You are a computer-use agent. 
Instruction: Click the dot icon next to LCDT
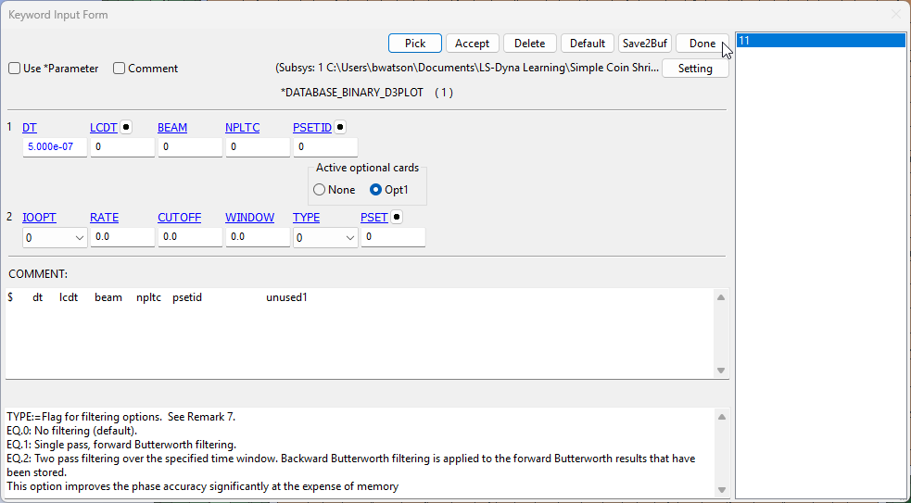(x=126, y=127)
